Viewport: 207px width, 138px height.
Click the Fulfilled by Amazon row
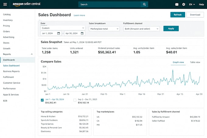[176, 117]
